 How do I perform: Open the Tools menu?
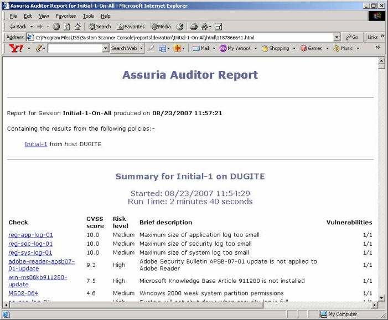[x=88, y=16]
